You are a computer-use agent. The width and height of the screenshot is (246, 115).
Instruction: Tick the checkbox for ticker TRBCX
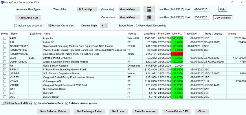pyautogui.click(x=5, y=69)
